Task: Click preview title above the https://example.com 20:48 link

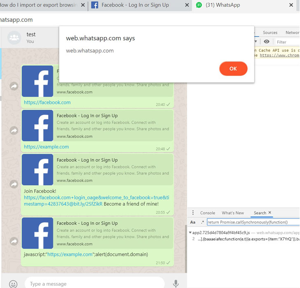Action: 87,116
